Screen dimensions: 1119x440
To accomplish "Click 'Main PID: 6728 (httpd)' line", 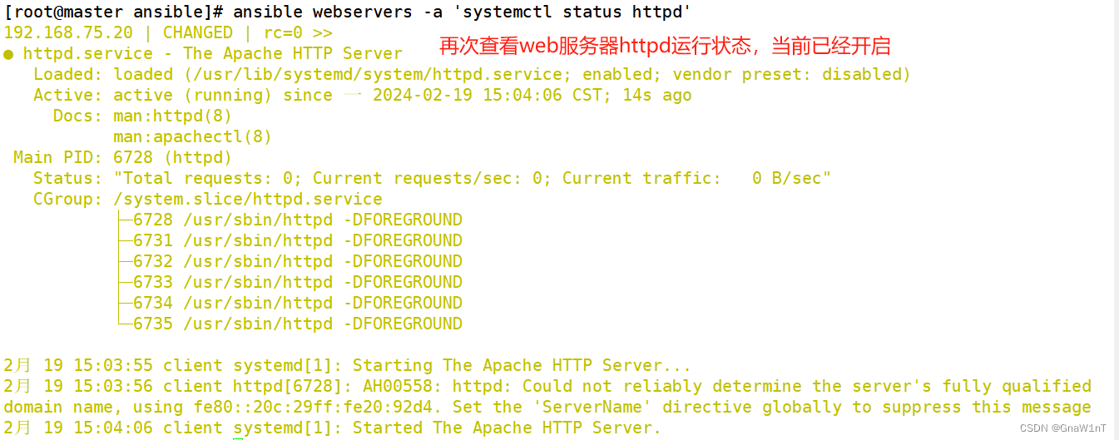I will click(x=123, y=157).
